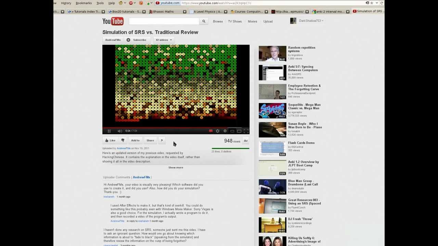Screen dimensions: 438x246
Task: Open Employee Retention & Forgetting Curve video
Action: 304,87
